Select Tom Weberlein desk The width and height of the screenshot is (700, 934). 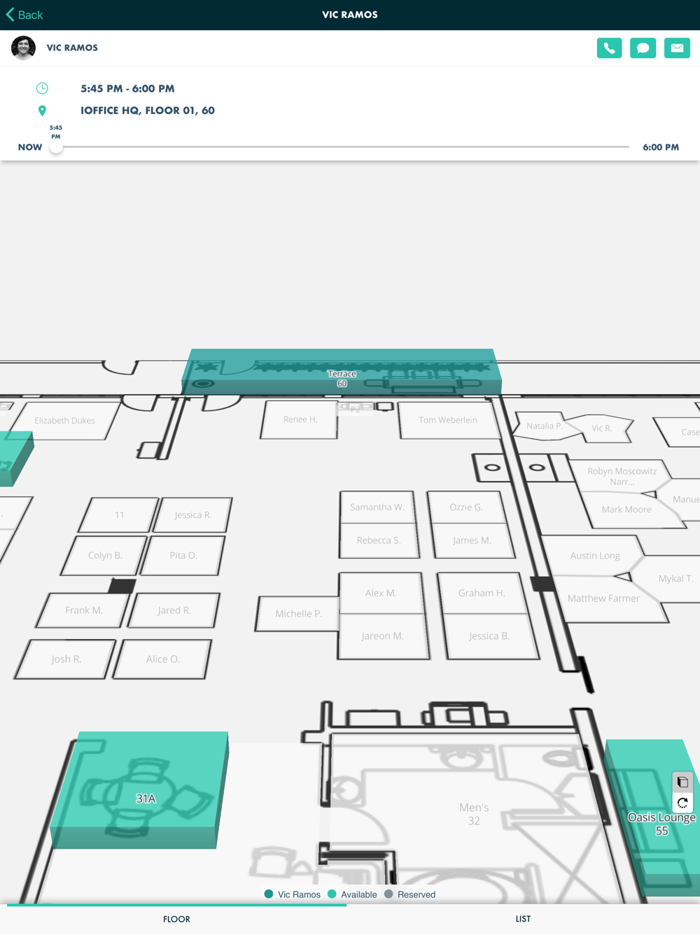coord(448,420)
